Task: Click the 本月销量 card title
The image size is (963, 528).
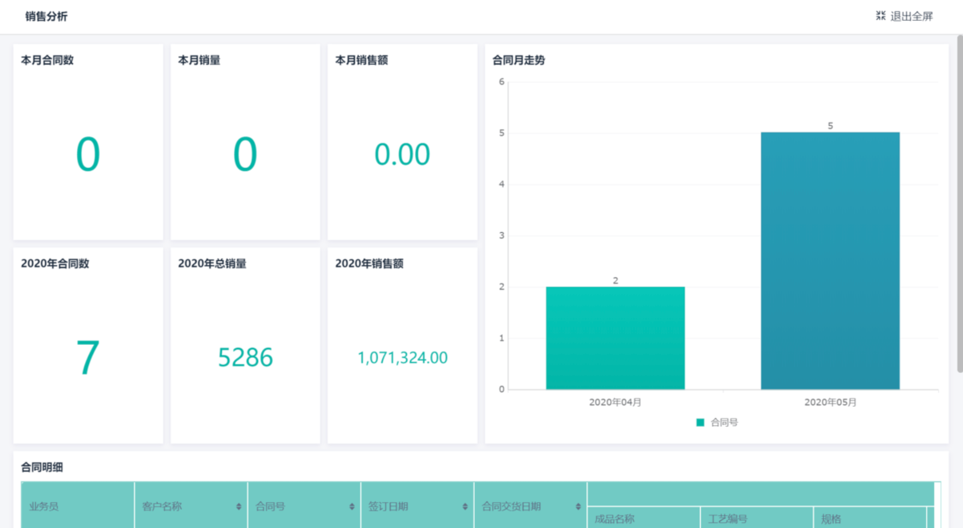Action: [199, 60]
